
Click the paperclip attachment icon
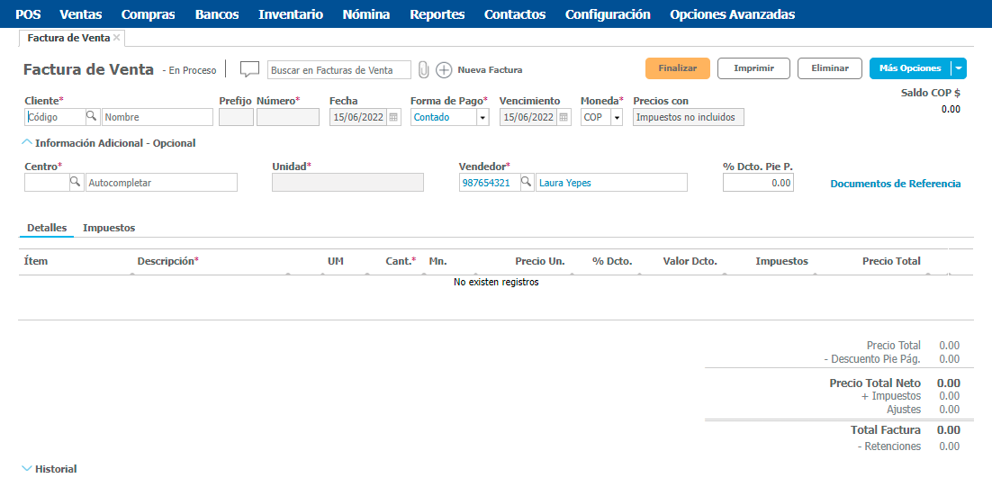coord(423,70)
